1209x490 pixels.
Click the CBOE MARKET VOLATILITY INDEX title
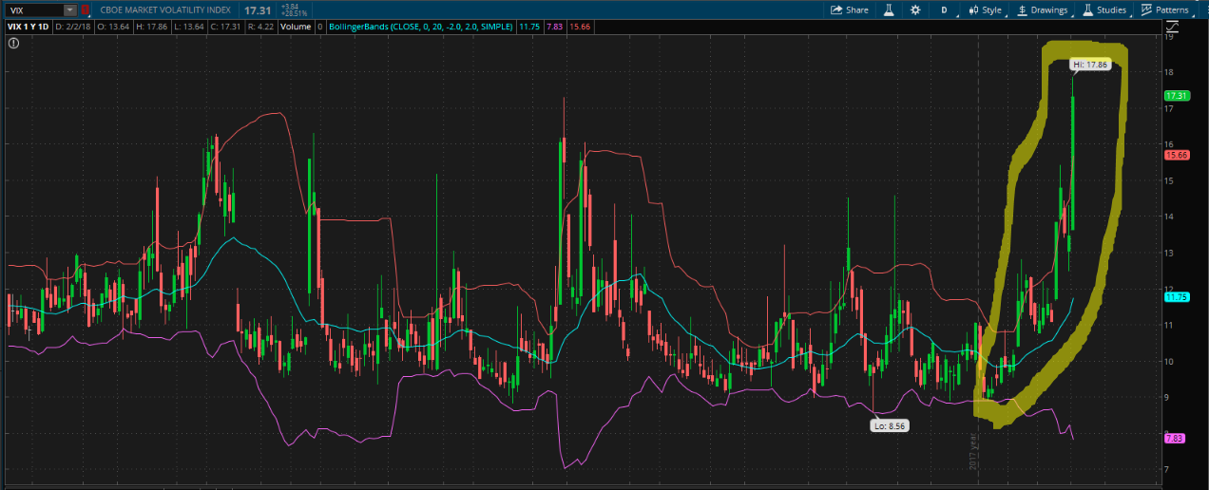[165, 9]
